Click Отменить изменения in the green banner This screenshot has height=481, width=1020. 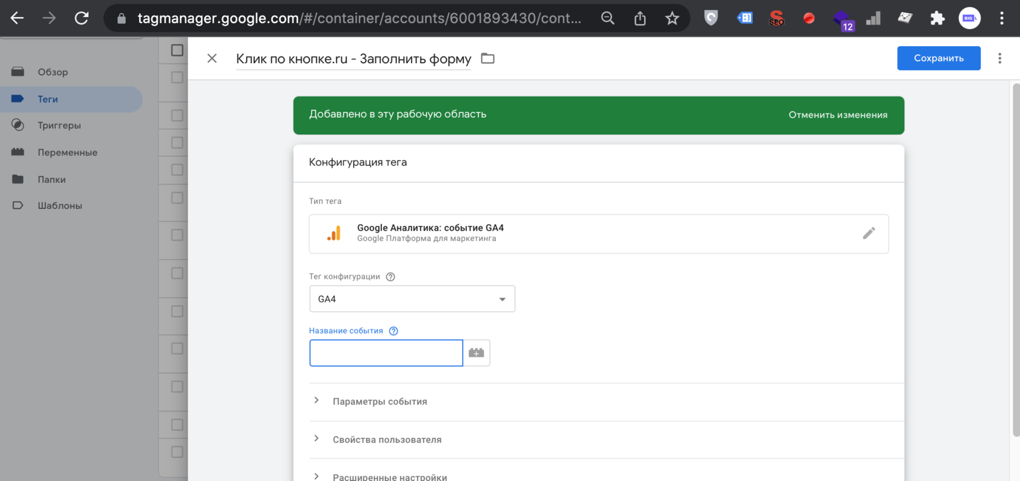[838, 115]
